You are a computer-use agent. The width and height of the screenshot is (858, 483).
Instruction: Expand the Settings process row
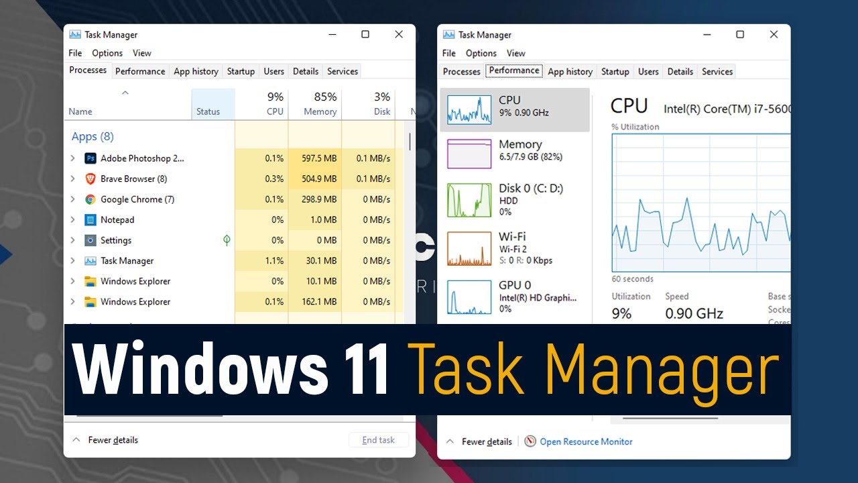72,240
